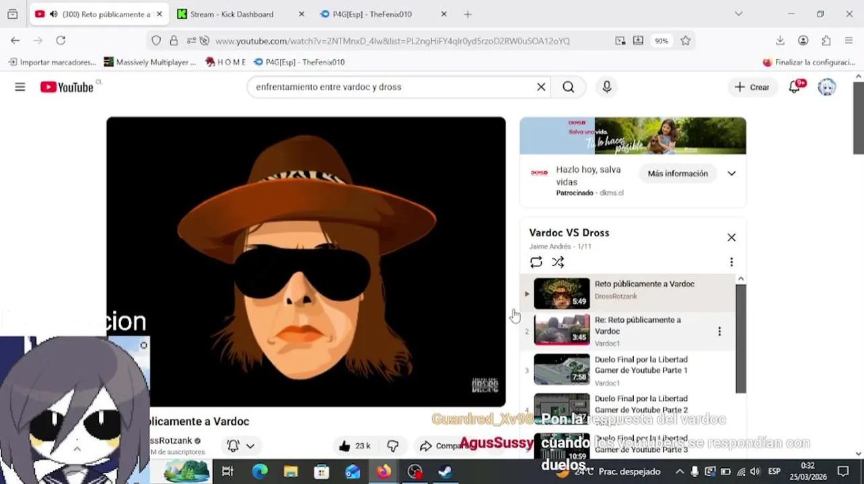The image size is (864, 484).
Task: Click the YouTube URL address bar
Action: click(x=392, y=41)
